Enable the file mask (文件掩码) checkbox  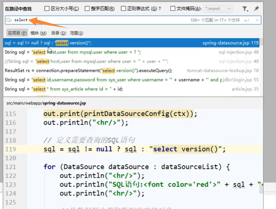pyautogui.click(x=173, y=9)
